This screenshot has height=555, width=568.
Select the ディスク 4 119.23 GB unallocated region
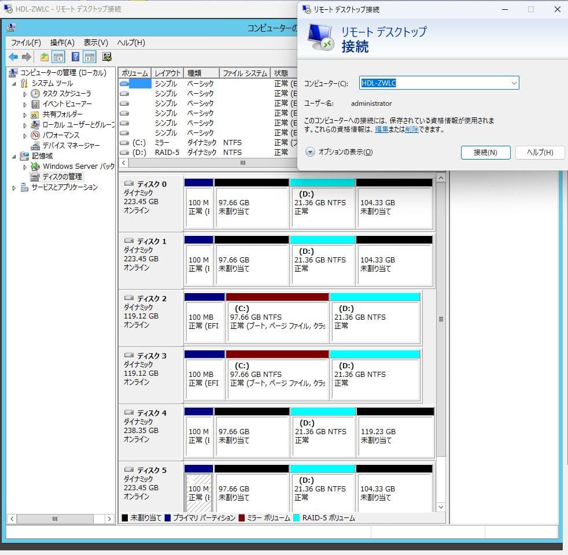click(x=395, y=432)
